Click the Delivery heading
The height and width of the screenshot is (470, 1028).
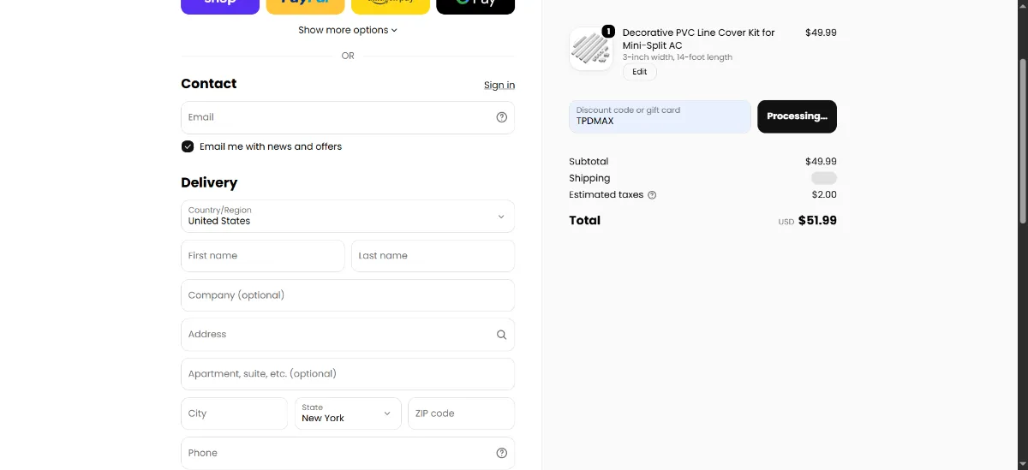(x=209, y=182)
